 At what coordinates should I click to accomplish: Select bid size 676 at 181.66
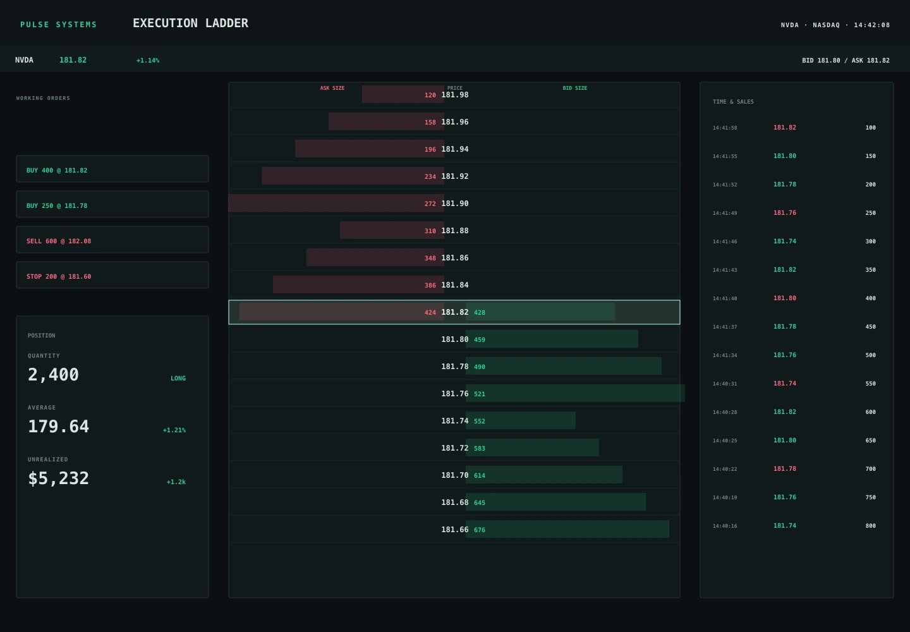pos(480,530)
